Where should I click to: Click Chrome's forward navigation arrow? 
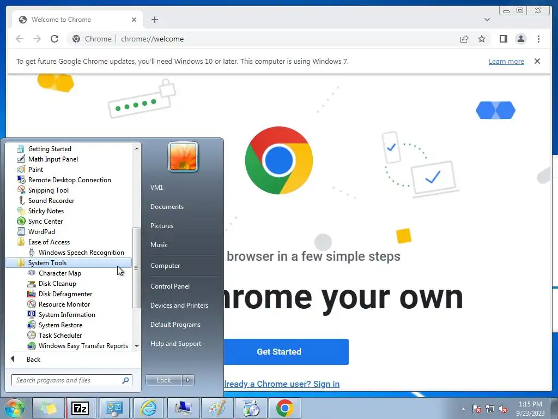(x=37, y=39)
